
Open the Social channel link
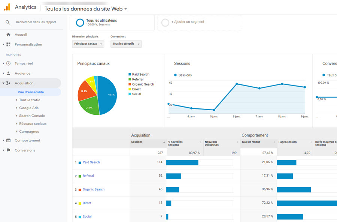87,216
